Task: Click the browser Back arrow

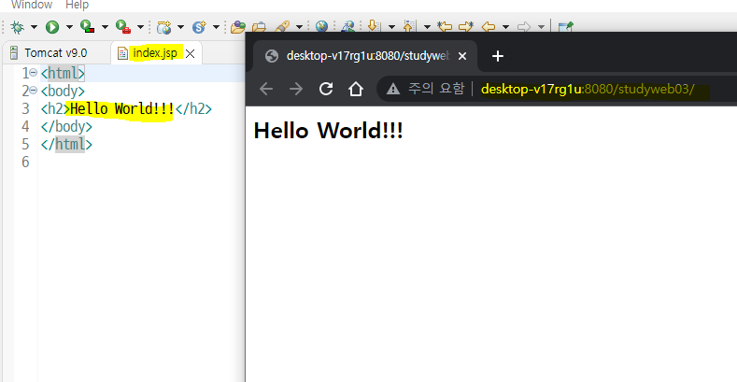Action: pyautogui.click(x=266, y=89)
